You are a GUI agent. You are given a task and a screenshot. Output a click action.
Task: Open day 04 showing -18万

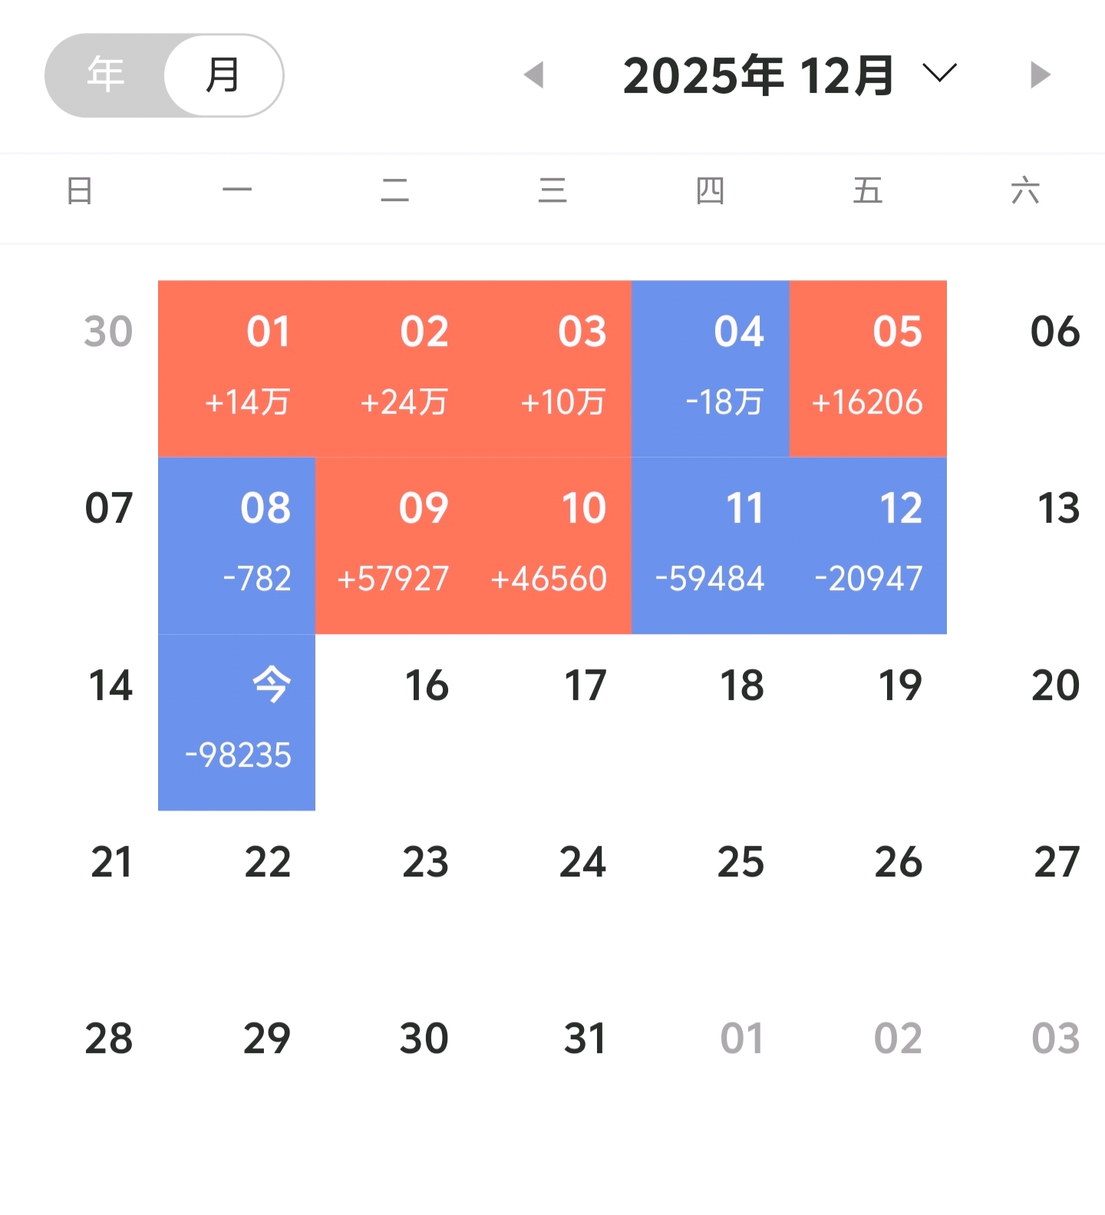[x=711, y=369]
